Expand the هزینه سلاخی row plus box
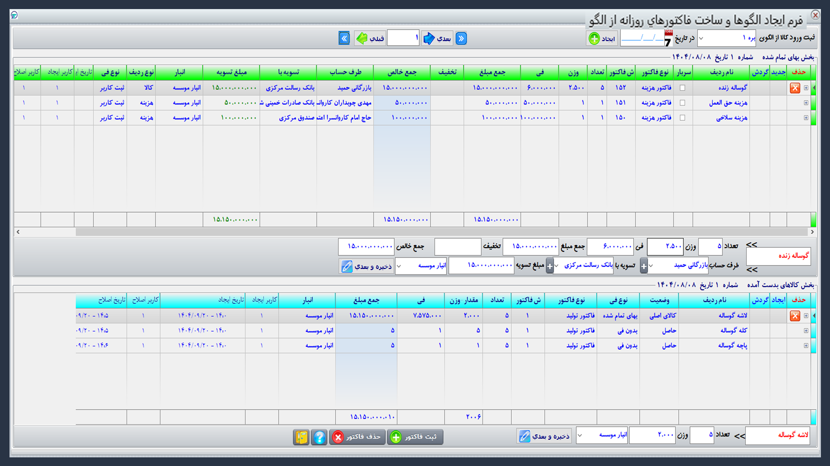Viewport: 830px width, 466px height. pyautogui.click(x=806, y=117)
